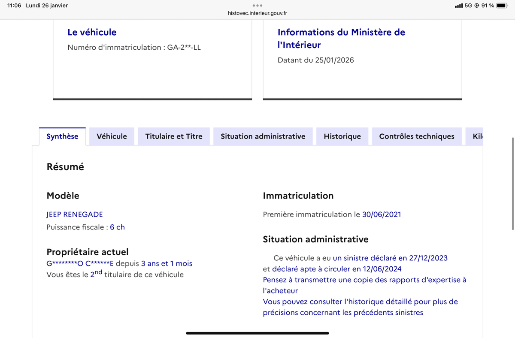Click the Pensez à transmettre rapports d'expertise text
515x338 pixels.
coord(364,280)
